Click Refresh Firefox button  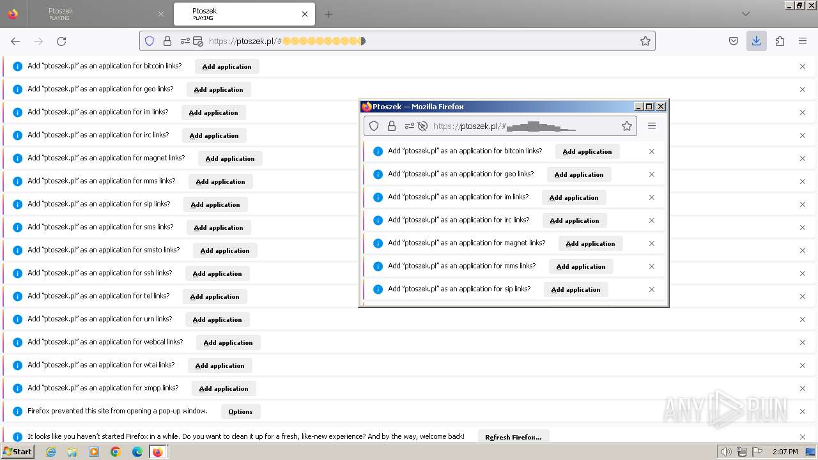pyautogui.click(x=513, y=437)
